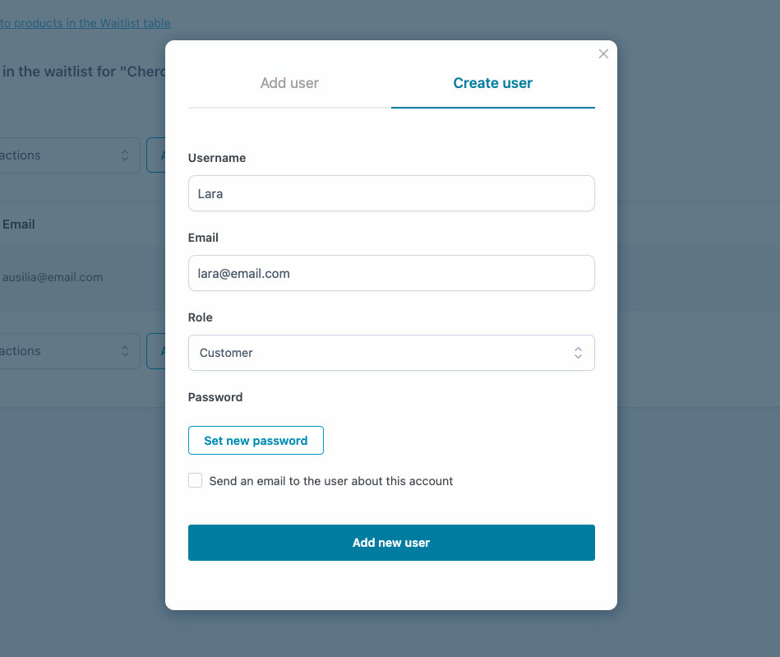Click the partially hidden button beside the lower actions dropdown
This screenshot has width=780, height=657.
[x=156, y=351]
